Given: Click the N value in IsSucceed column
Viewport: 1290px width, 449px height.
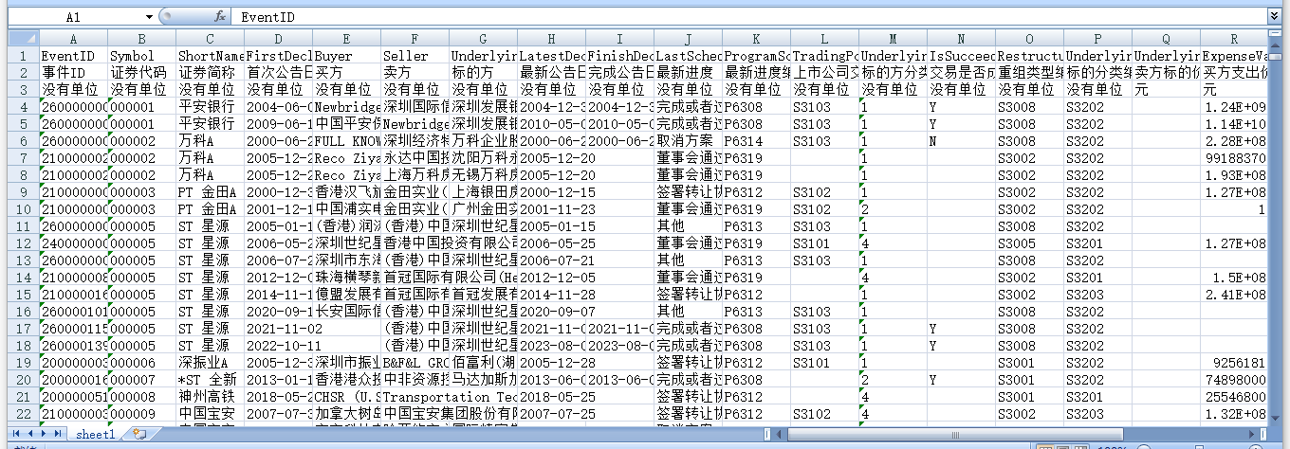Looking at the screenshot, I should (961, 141).
